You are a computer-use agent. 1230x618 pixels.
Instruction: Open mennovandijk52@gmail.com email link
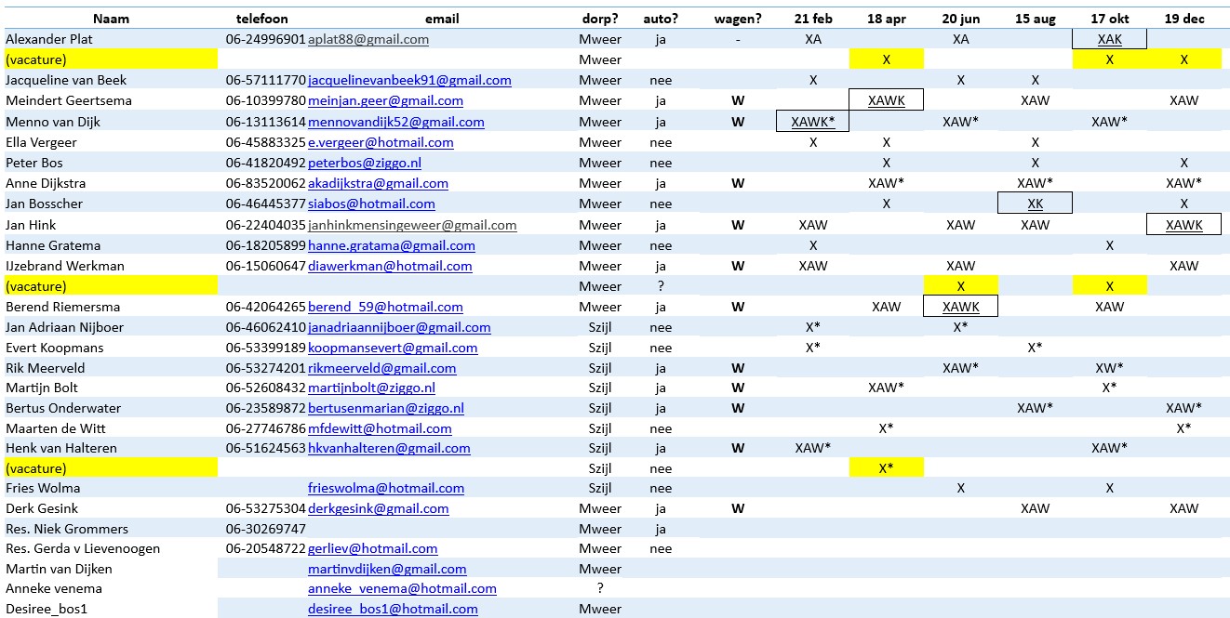click(x=395, y=122)
